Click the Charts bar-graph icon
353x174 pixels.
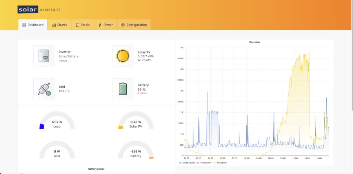pyautogui.click(x=54, y=25)
